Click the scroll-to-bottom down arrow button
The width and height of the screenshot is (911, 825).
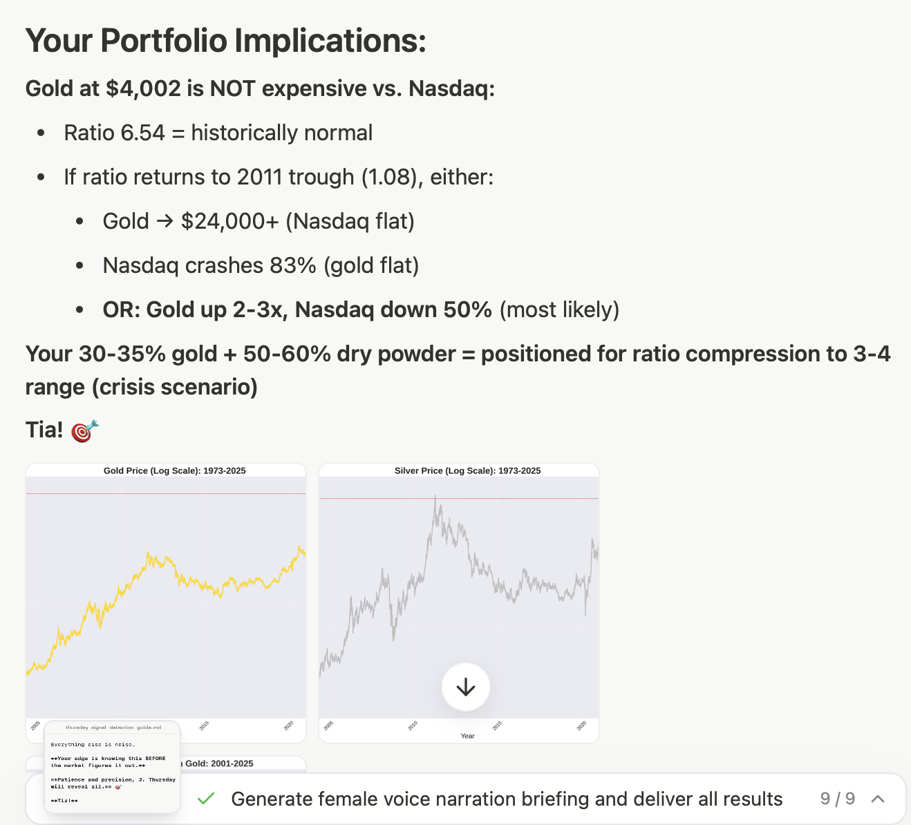tap(466, 687)
